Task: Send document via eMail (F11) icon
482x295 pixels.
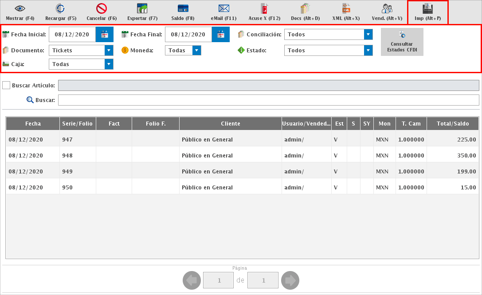Action: [x=223, y=9]
